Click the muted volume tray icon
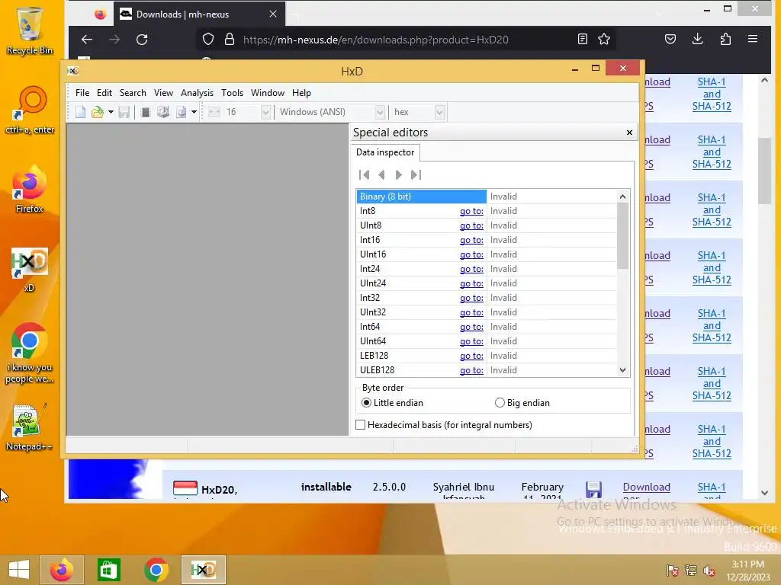The image size is (781, 585). click(709, 571)
